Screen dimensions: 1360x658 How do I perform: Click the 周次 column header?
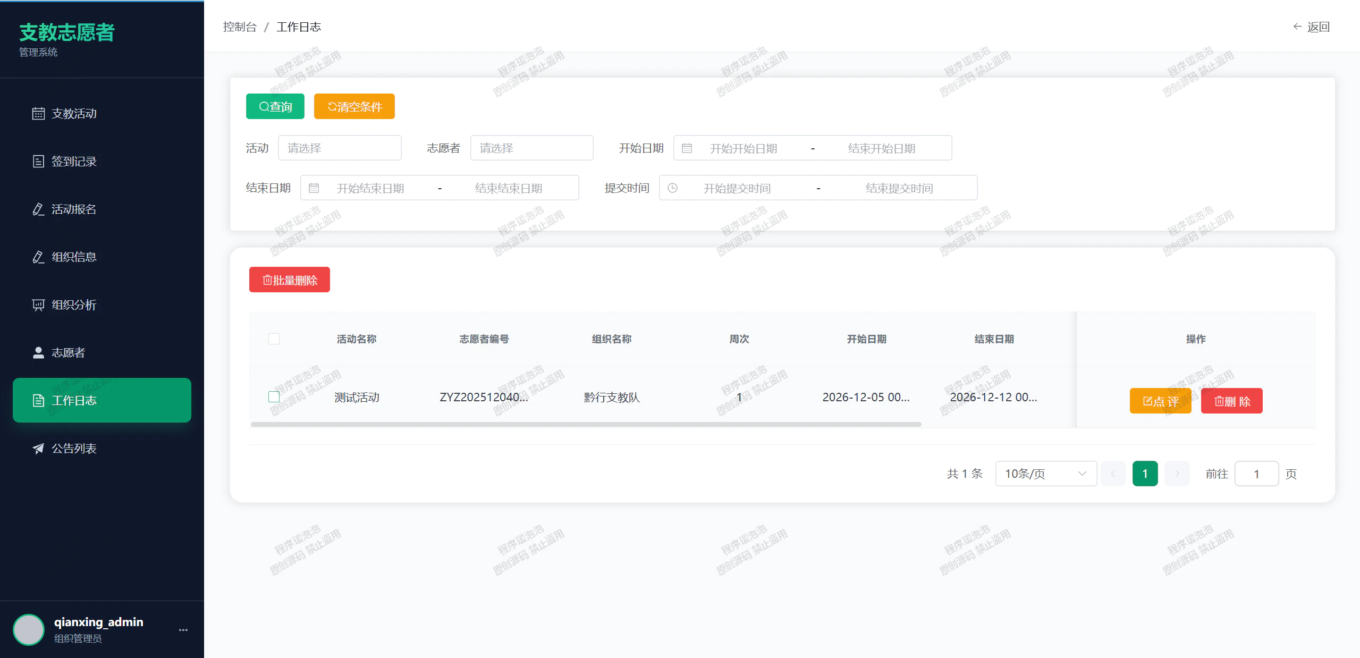[739, 339]
